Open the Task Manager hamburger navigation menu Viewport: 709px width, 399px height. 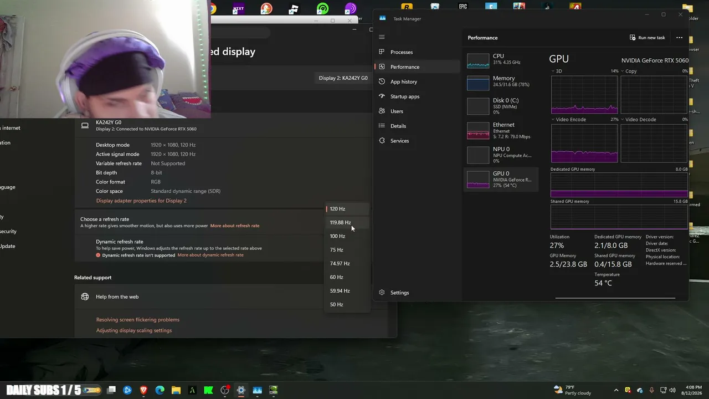[x=382, y=37]
